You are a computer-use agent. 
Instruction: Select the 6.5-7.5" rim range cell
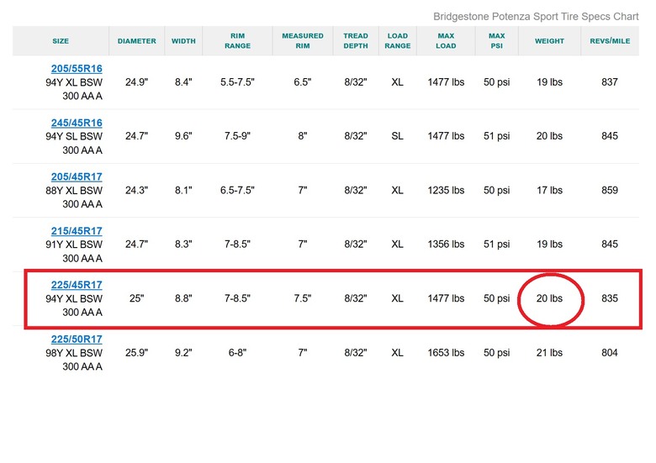click(x=238, y=191)
